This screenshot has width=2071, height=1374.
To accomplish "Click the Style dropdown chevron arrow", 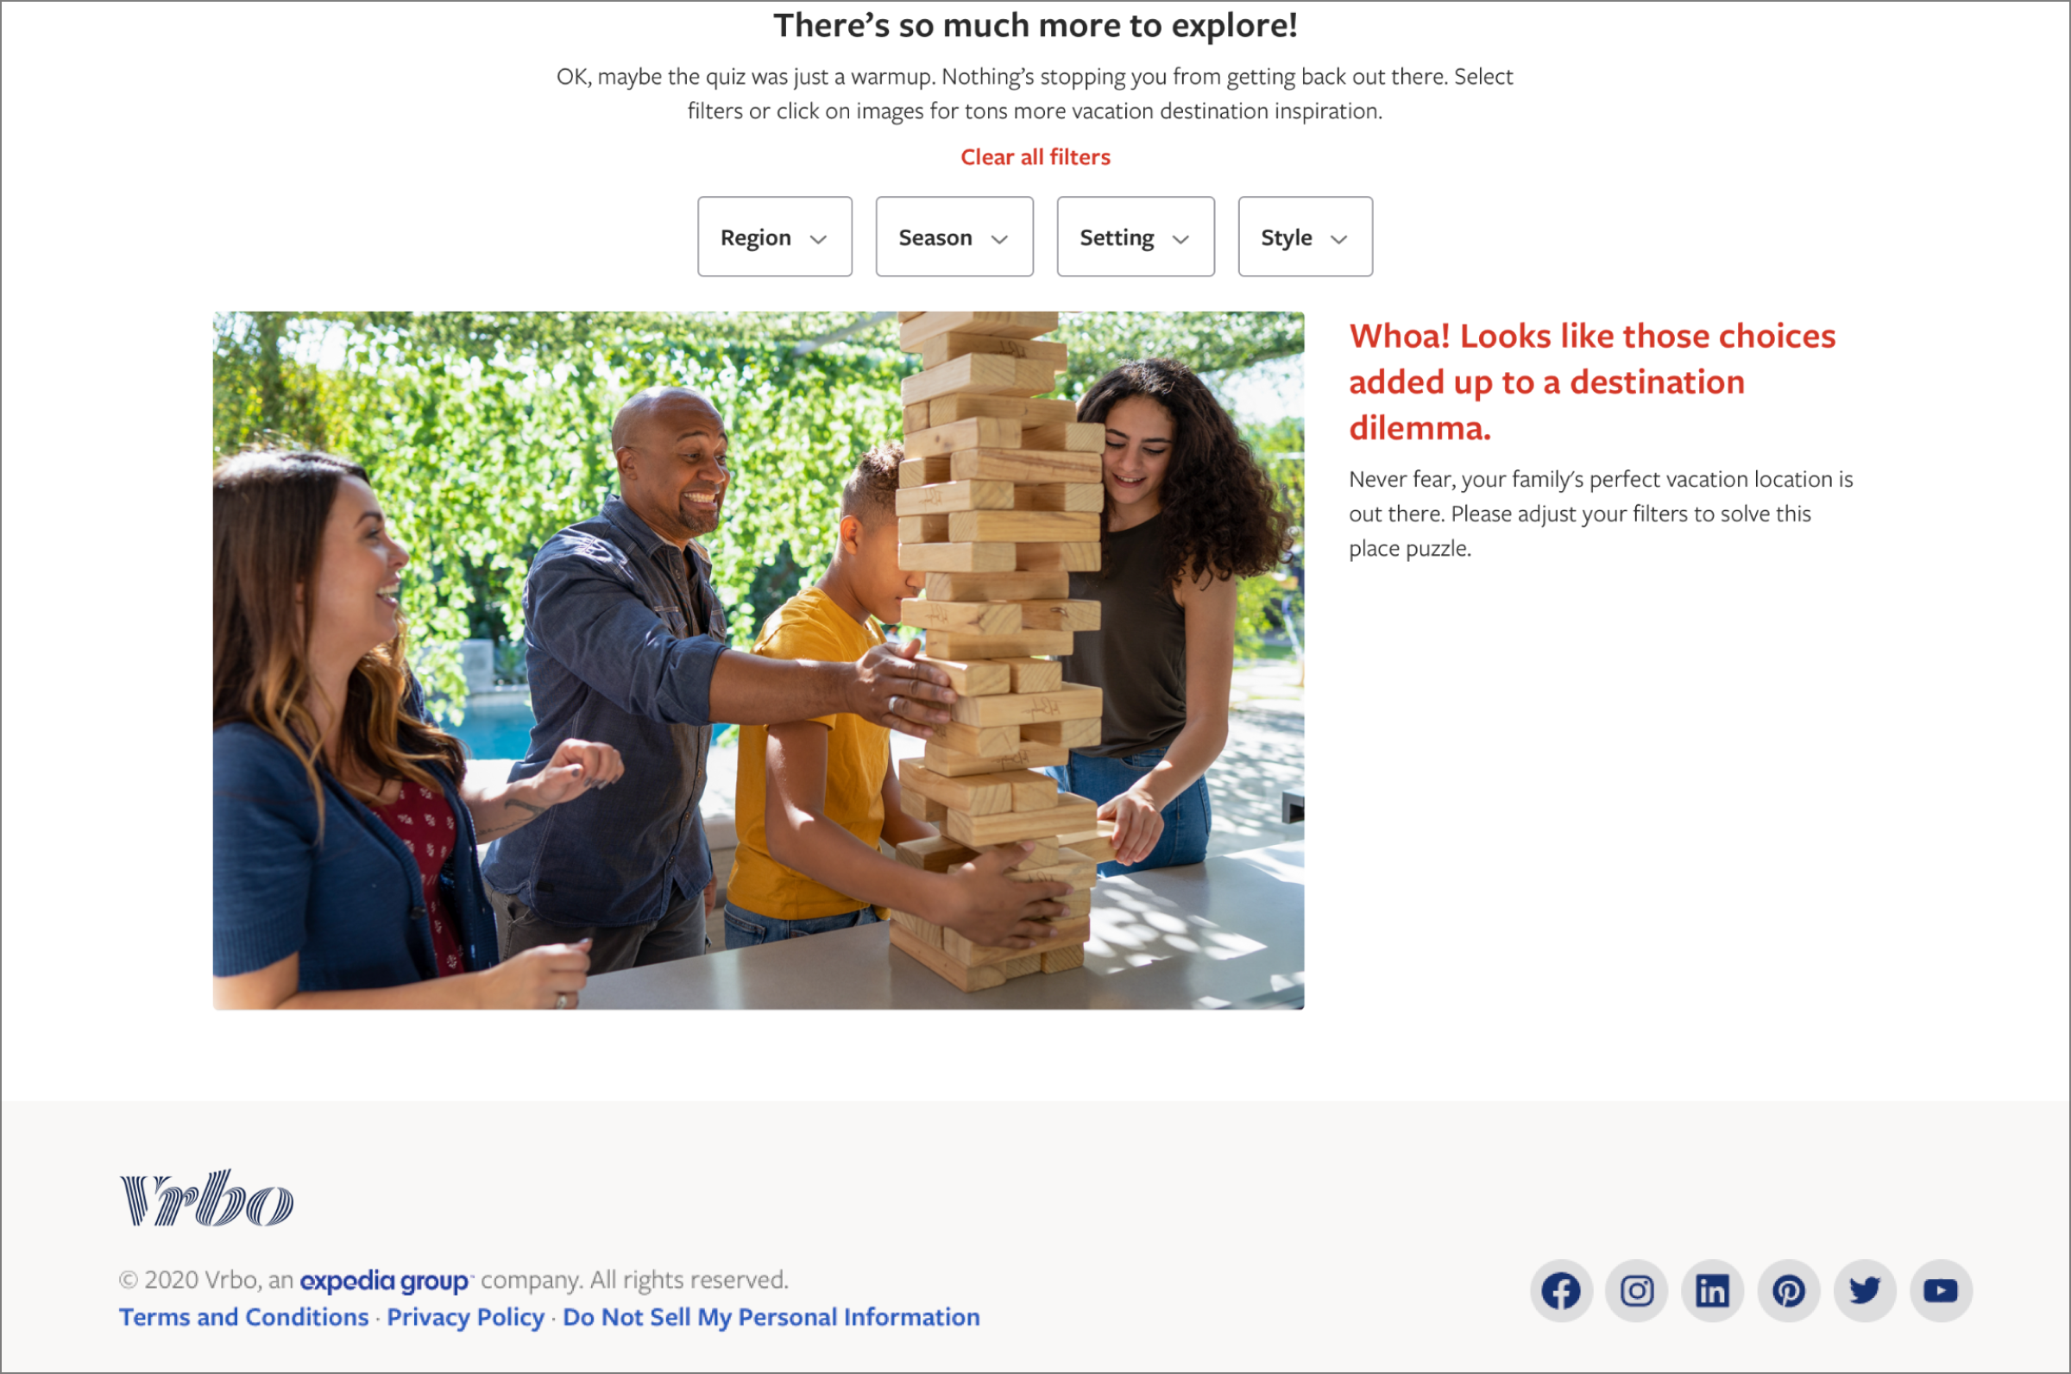I will tap(1338, 239).
